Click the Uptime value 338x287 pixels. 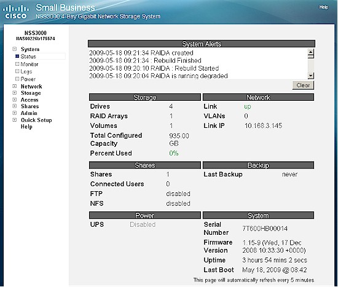(275, 260)
